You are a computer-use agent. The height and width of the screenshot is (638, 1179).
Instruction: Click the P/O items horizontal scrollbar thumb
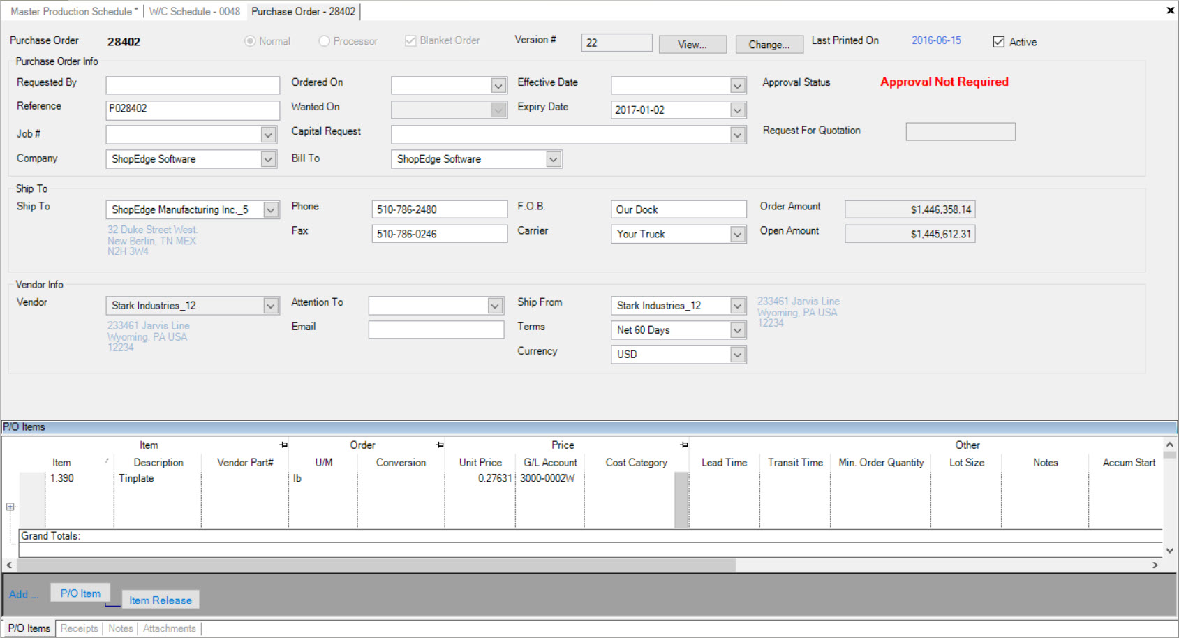pyautogui.click(x=376, y=565)
